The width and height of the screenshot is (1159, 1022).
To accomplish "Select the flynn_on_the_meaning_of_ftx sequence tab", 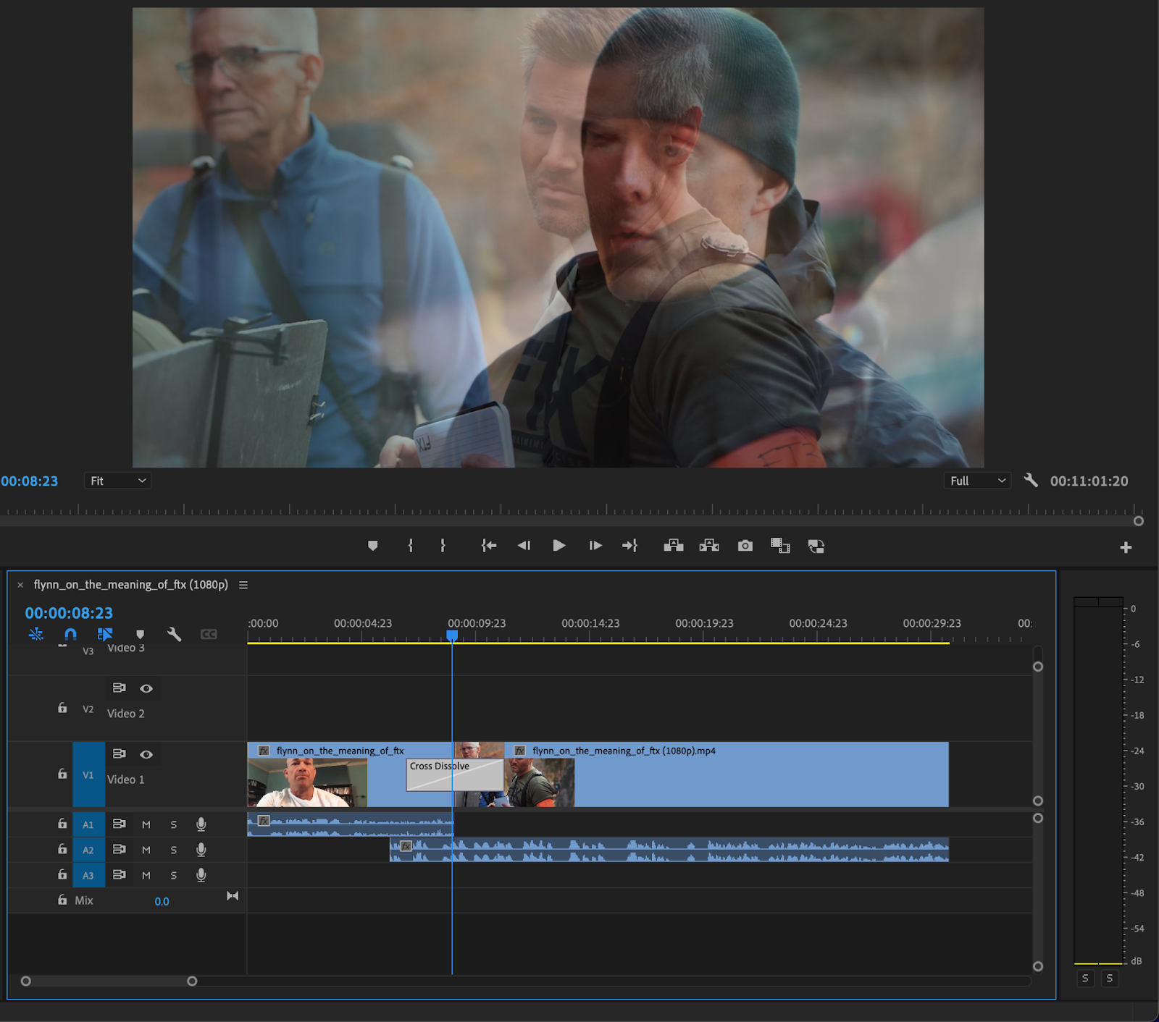I will pos(130,585).
